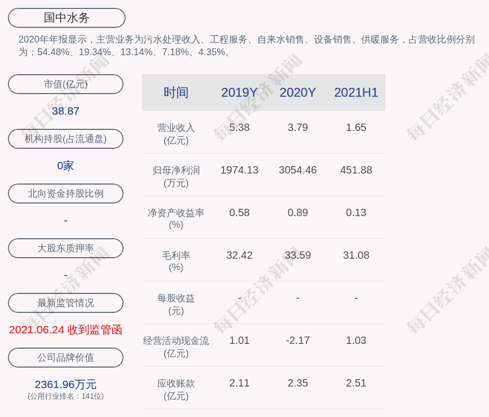This screenshot has width=489, height=417.
Task: Click net profit value 3054.46
Action: [x=298, y=170]
